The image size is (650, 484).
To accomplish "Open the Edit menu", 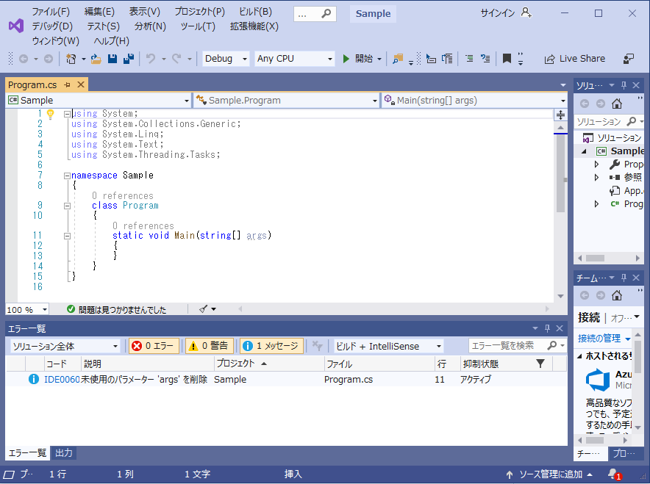I will click(99, 12).
